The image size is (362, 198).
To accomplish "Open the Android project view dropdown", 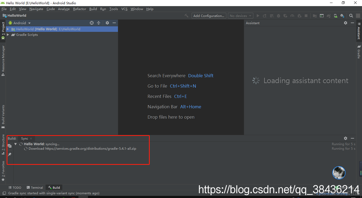I will [x=20, y=23].
